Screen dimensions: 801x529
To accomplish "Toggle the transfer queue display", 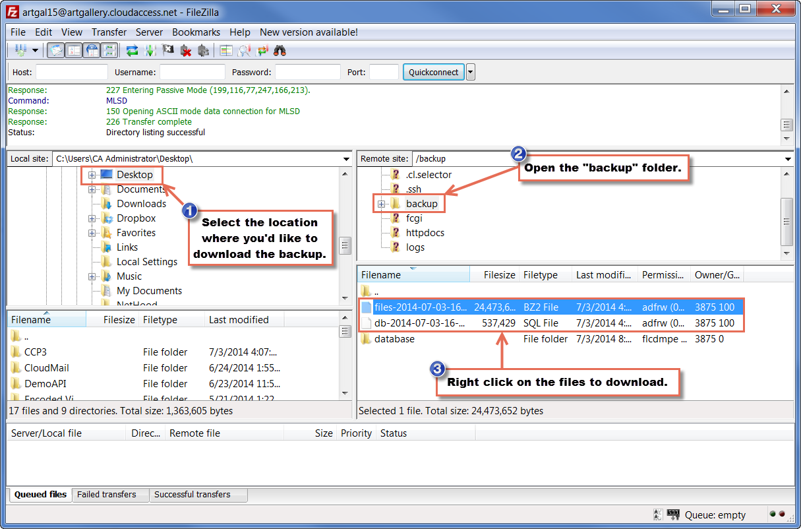I will pyautogui.click(x=109, y=50).
